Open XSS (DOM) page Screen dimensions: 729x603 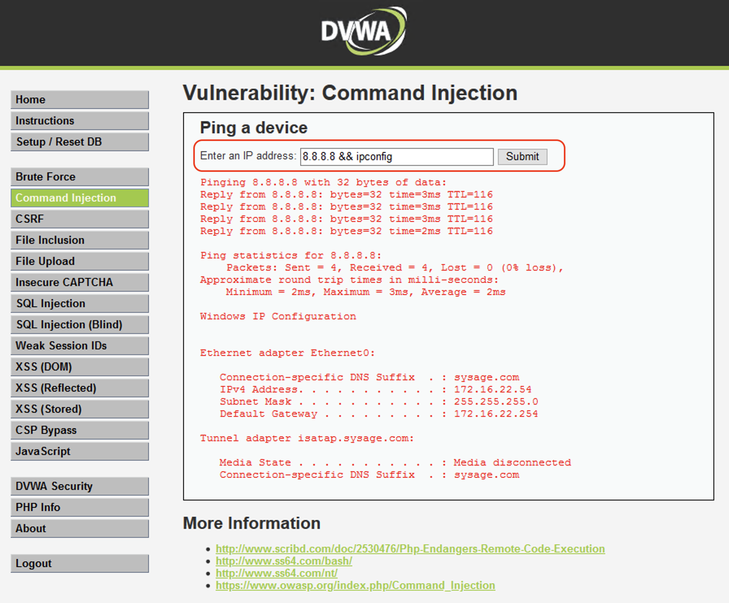[80, 367]
